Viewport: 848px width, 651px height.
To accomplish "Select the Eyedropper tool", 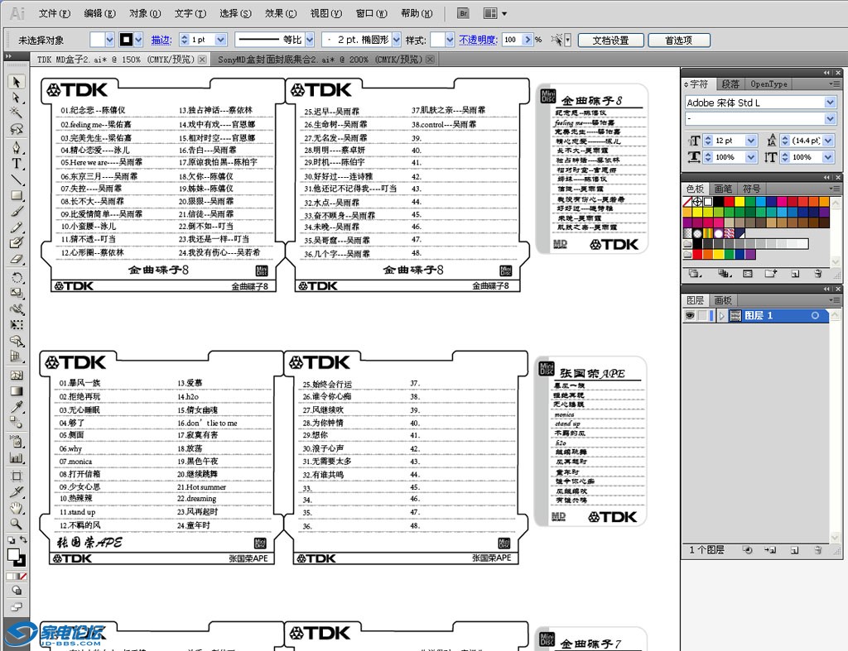I will (x=17, y=407).
